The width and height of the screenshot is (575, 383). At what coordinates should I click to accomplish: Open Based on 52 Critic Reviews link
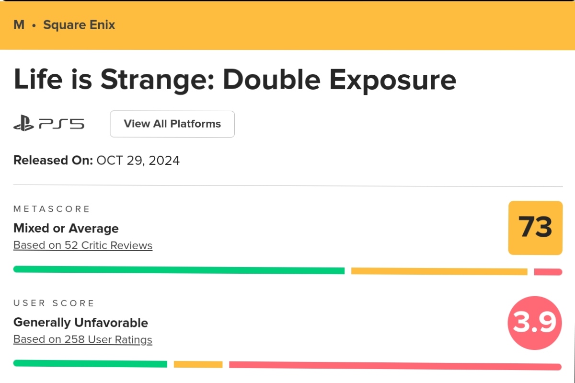click(x=83, y=245)
